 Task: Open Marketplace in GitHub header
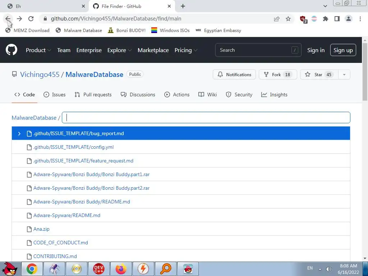[153, 50]
